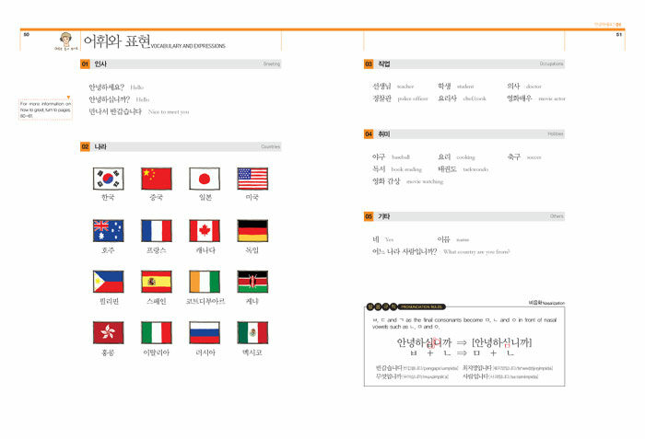
Task: Click the 비음화 Nasalization label
Action: coord(546,303)
